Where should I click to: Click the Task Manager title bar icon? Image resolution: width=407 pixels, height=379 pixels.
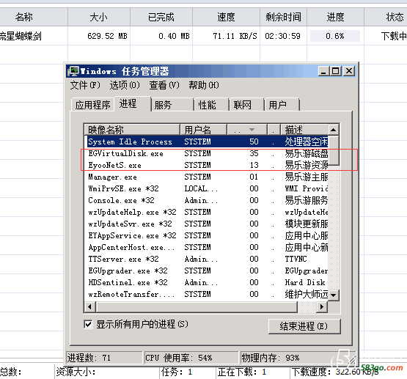coord(73,71)
